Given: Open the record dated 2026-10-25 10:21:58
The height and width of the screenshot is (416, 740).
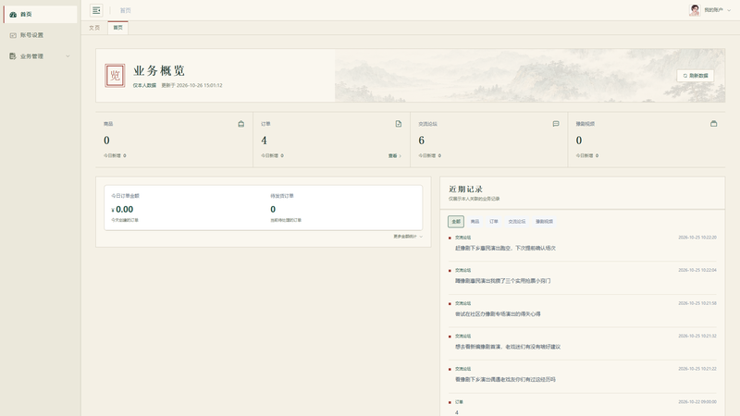Looking at the screenshot, I should [583, 309].
